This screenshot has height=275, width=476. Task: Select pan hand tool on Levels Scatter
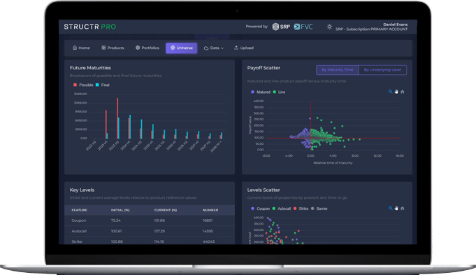click(x=396, y=209)
